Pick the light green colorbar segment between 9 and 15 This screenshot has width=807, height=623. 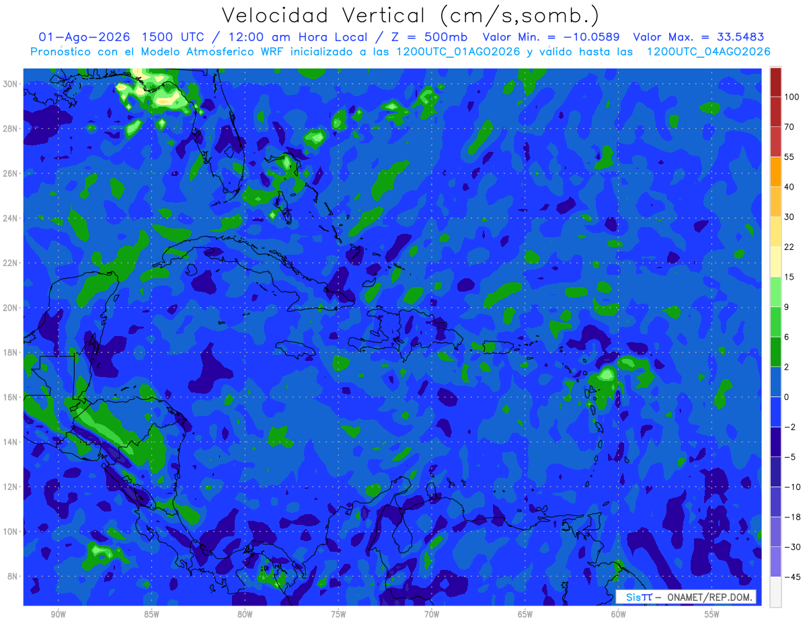pyautogui.click(x=775, y=292)
